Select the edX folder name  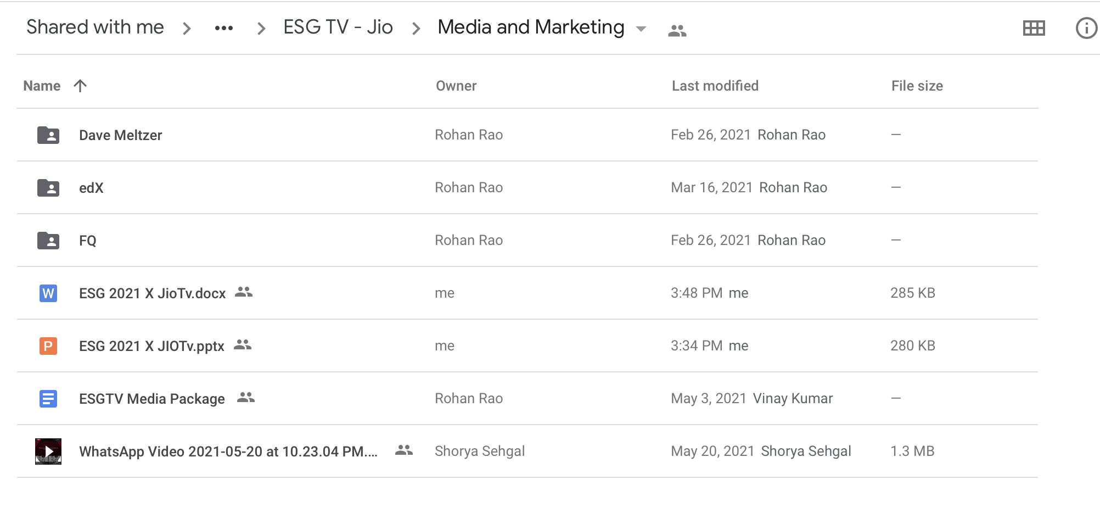point(91,188)
